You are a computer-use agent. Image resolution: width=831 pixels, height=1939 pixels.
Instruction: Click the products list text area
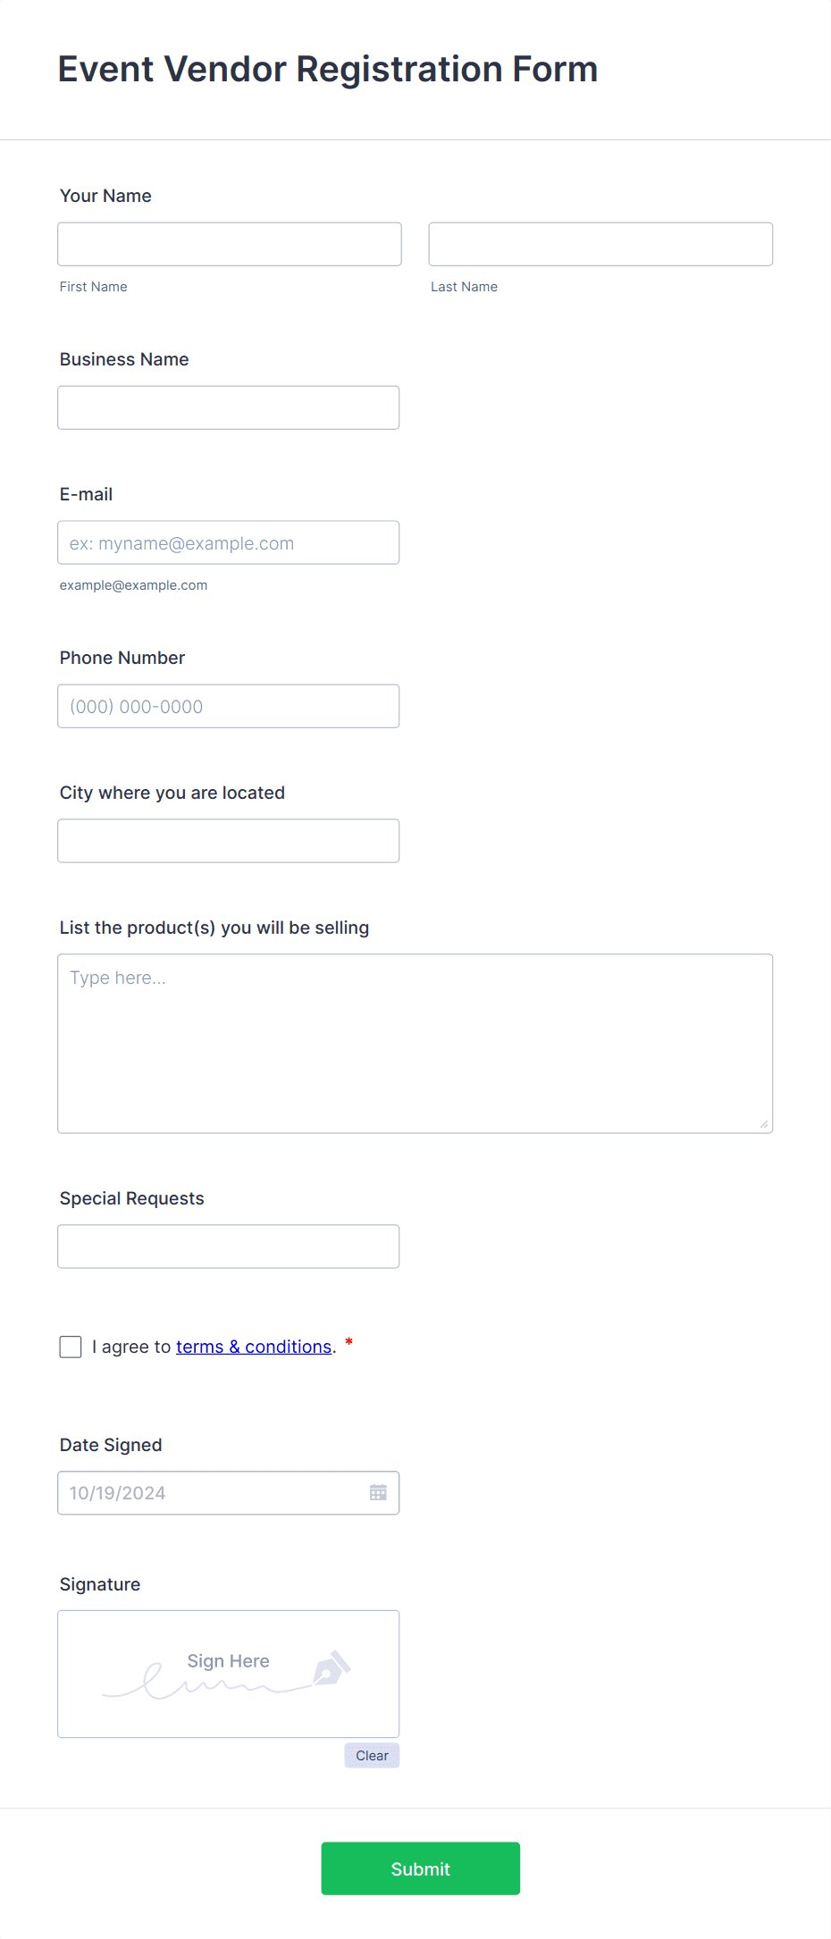tap(415, 1043)
